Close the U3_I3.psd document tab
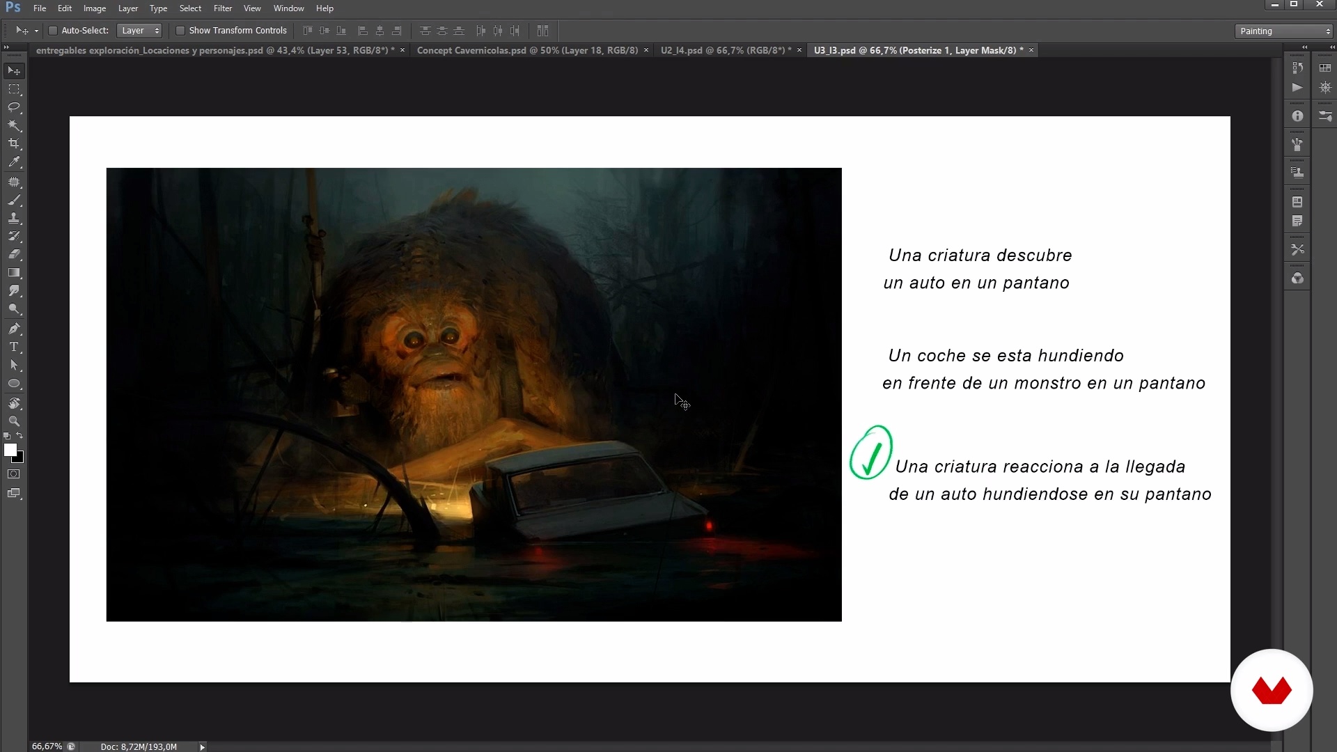 click(x=1031, y=50)
